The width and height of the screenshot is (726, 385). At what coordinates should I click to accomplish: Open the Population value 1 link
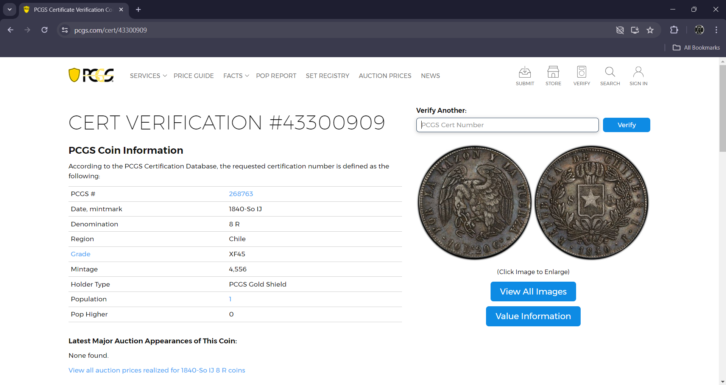pos(230,299)
